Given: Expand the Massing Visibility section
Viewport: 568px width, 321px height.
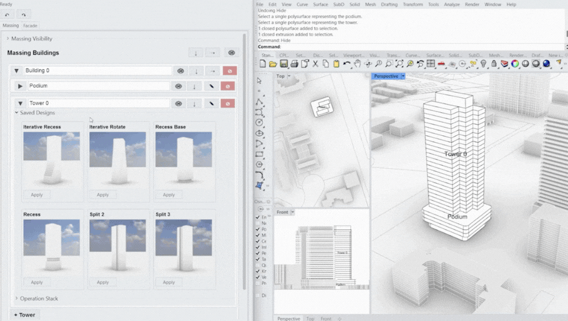Looking at the screenshot, I should [x=7, y=39].
